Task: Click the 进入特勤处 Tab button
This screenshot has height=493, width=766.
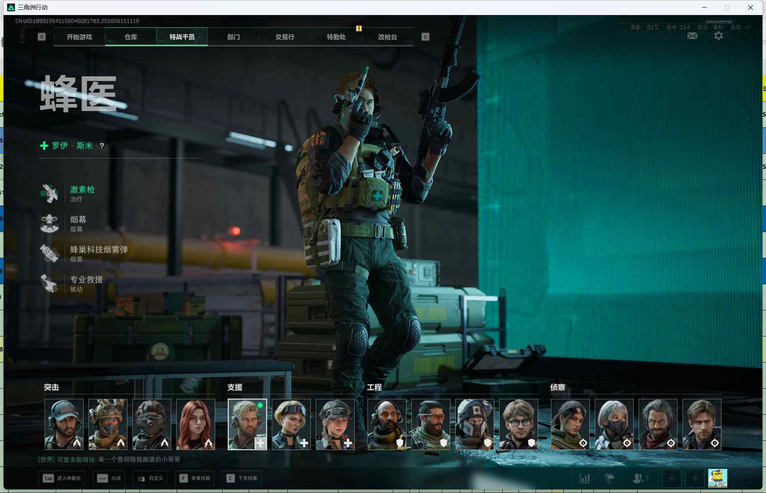Action: coord(62,478)
